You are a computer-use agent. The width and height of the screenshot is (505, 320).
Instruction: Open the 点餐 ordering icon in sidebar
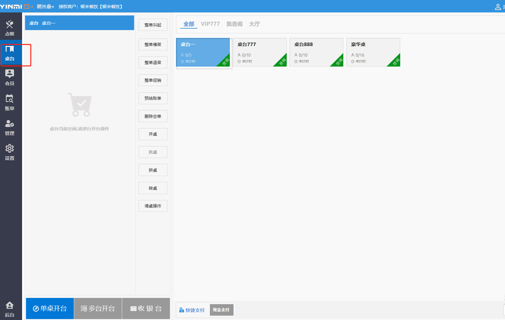[x=10, y=27]
